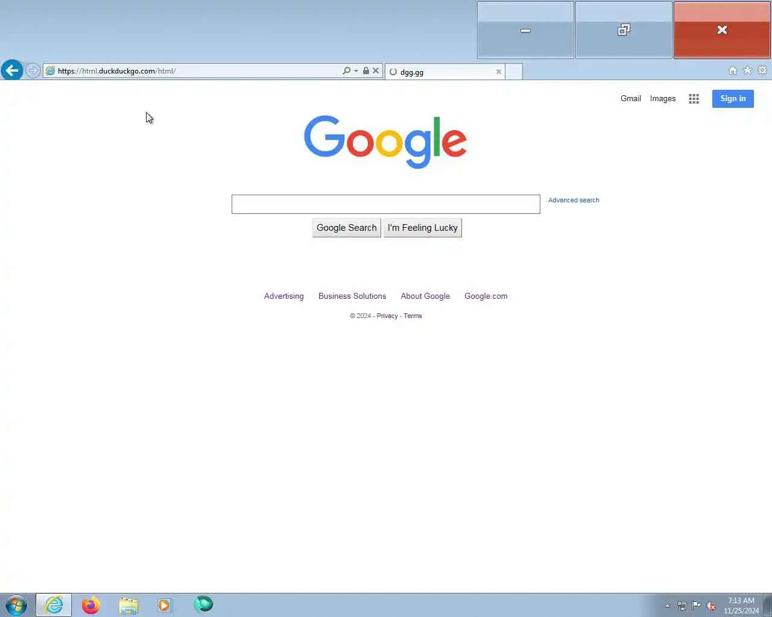This screenshot has width=772, height=617.
Task: Open the About Google link
Action: (425, 296)
